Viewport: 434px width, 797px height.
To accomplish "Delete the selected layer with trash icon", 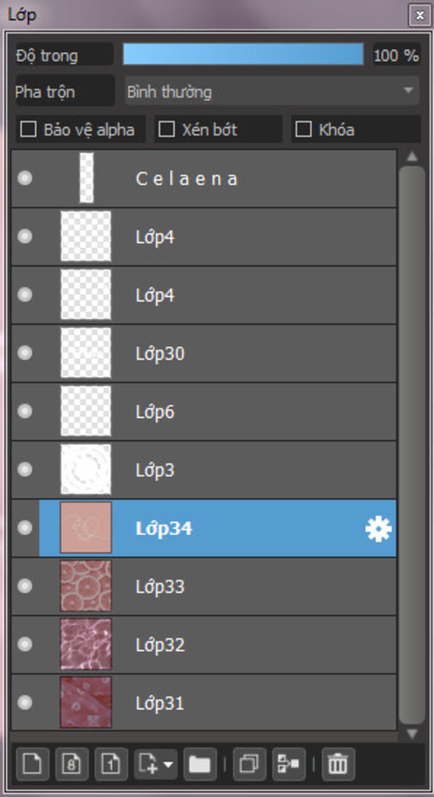I will pyautogui.click(x=338, y=764).
